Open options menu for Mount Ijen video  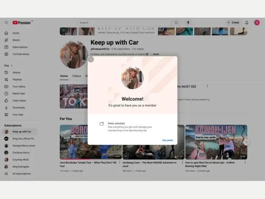coord(245,163)
